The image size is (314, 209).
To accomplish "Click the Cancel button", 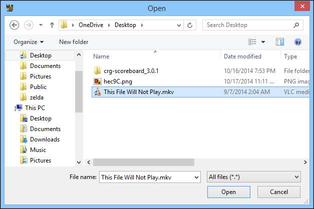I will tap(279, 192).
